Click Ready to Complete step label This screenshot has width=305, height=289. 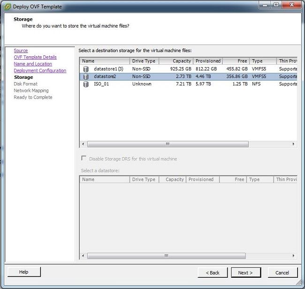coord(33,97)
